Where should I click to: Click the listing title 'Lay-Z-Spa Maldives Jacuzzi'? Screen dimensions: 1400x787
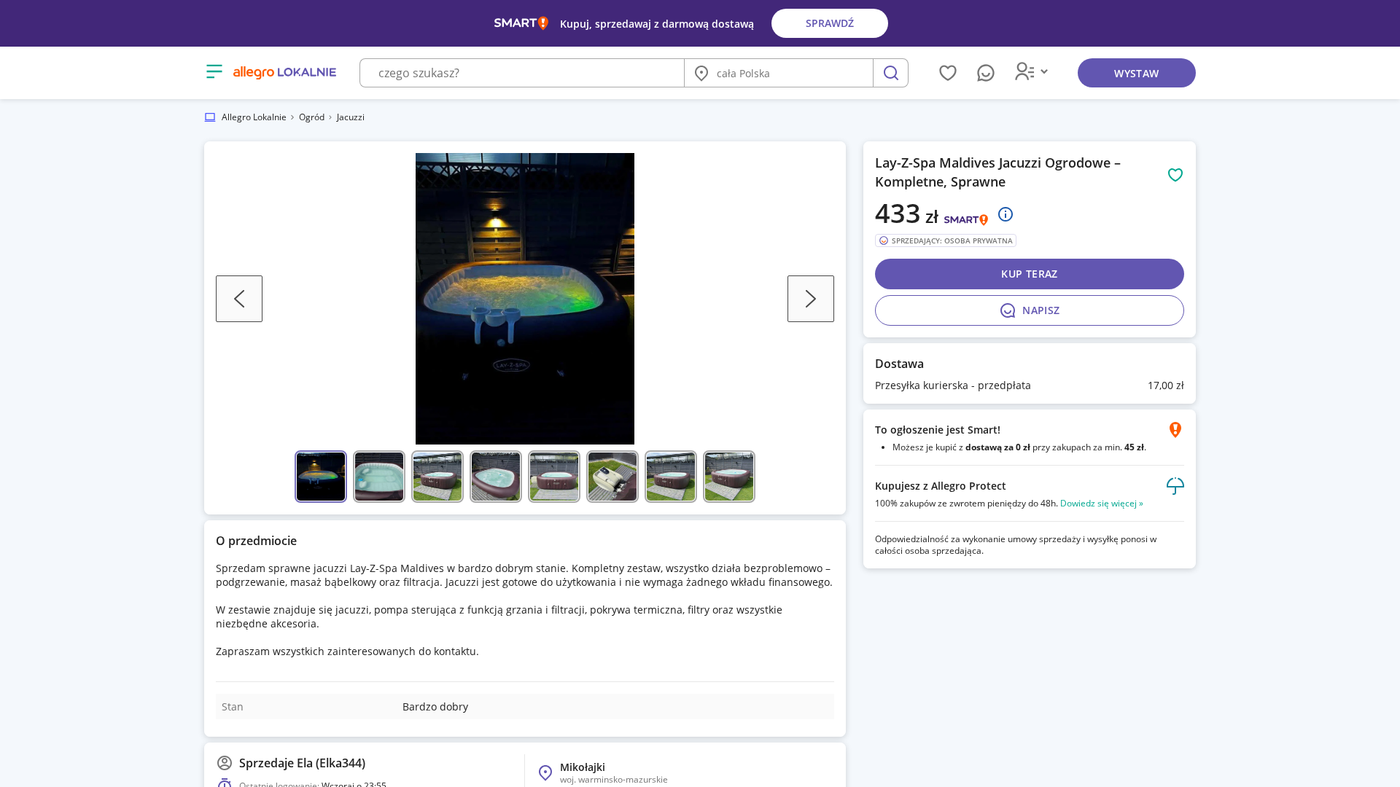point(997,172)
